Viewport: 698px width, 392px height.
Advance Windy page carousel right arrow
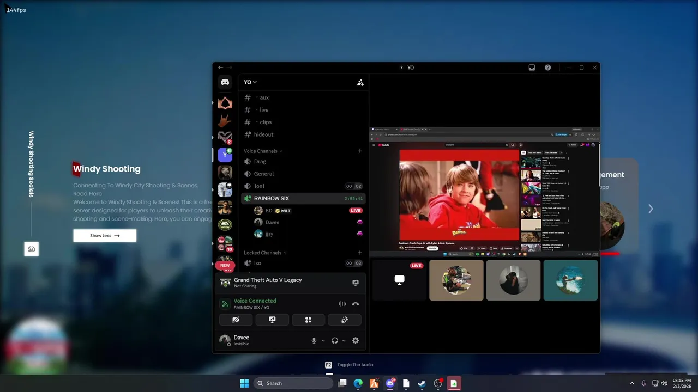[651, 209]
